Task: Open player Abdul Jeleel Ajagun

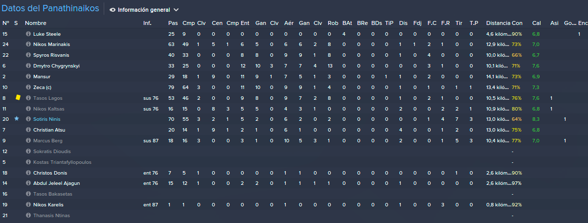Action: 56,183
